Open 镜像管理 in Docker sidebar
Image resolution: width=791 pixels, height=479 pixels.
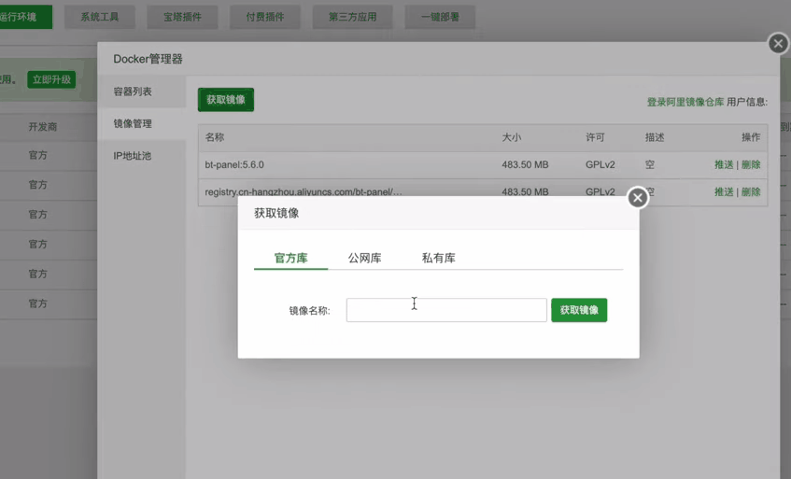coord(142,123)
